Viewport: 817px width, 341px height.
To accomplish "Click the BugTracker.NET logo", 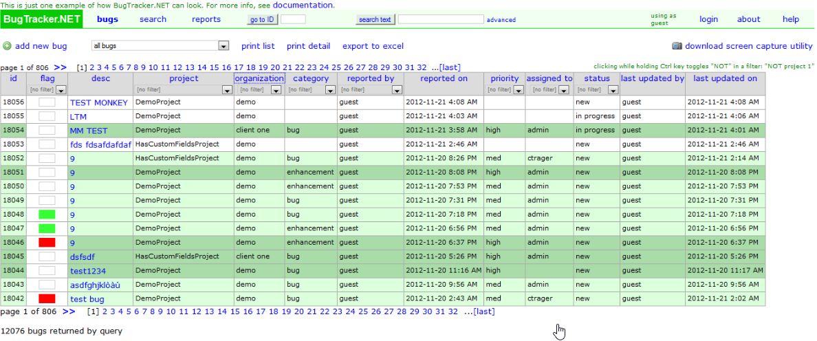I will 42,20.
